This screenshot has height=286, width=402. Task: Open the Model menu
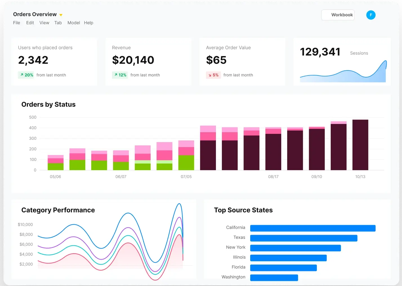click(x=74, y=23)
